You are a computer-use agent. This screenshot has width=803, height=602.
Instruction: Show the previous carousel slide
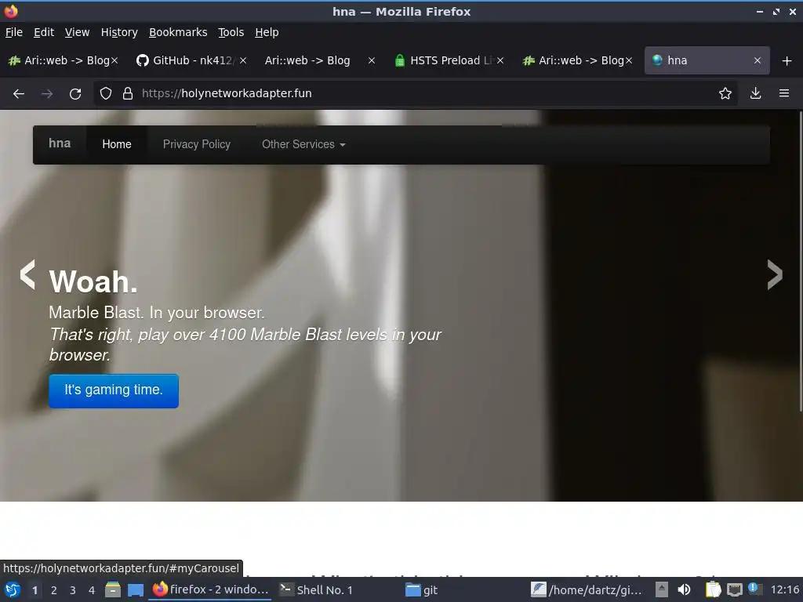[x=27, y=275]
